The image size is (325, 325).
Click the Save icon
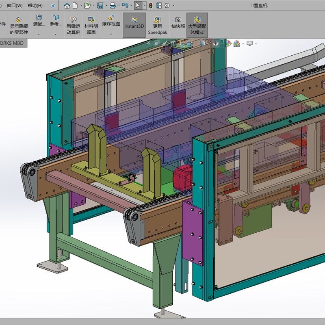[x=100, y=5]
